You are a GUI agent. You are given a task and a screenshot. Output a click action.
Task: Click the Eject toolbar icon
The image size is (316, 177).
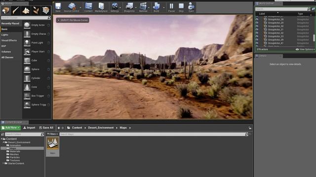tap(191, 7)
